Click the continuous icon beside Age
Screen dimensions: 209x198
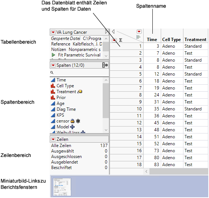(x=53, y=103)
